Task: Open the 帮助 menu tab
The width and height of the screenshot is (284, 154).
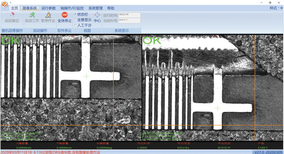Action: point(111,8)
